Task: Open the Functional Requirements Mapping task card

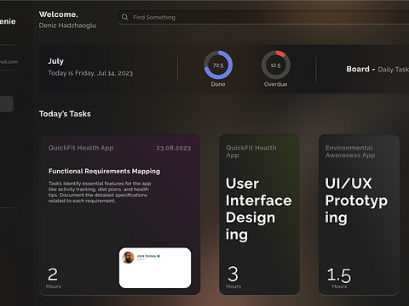Action: [120, 215]
